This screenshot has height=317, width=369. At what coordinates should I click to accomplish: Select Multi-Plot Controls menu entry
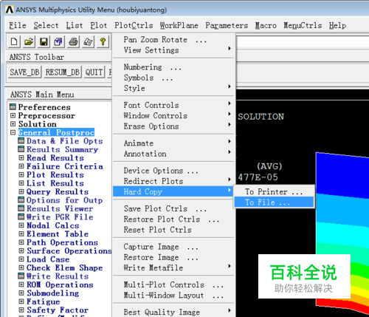(173, 284)
